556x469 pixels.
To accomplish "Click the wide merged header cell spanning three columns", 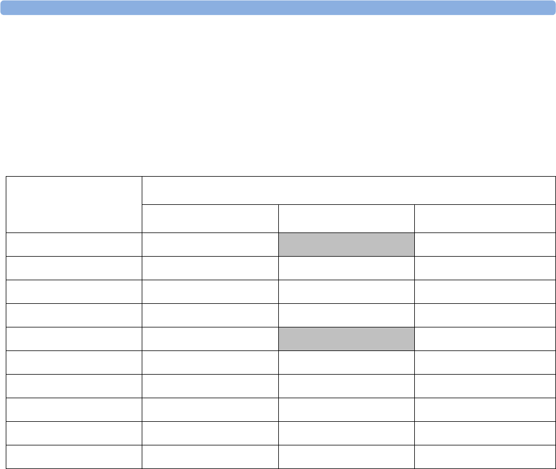I will pos(349,190).
